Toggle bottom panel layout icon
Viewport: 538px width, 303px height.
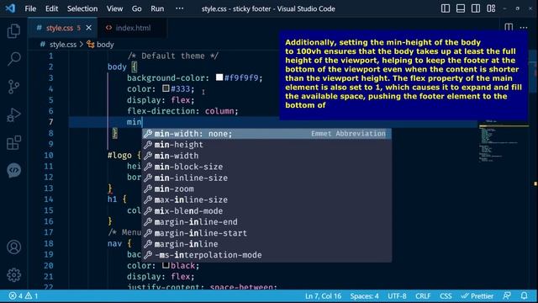[x=461, y=8]
